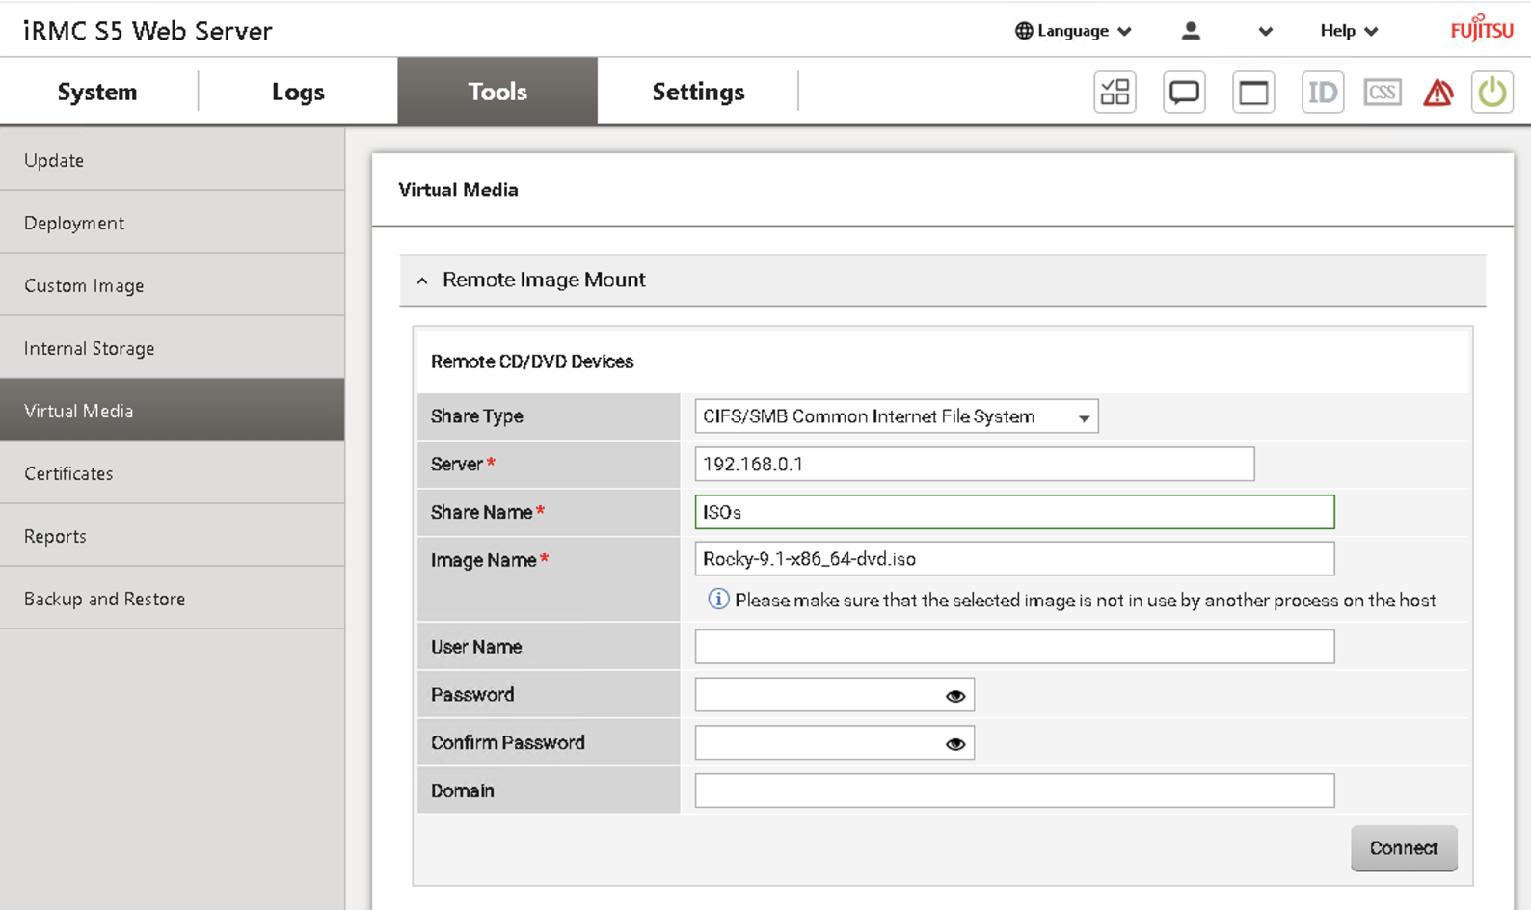The width and height of the screenshot is (1531, 910).
Task: Click the info icon beside image warning
Action: (718, 600)
